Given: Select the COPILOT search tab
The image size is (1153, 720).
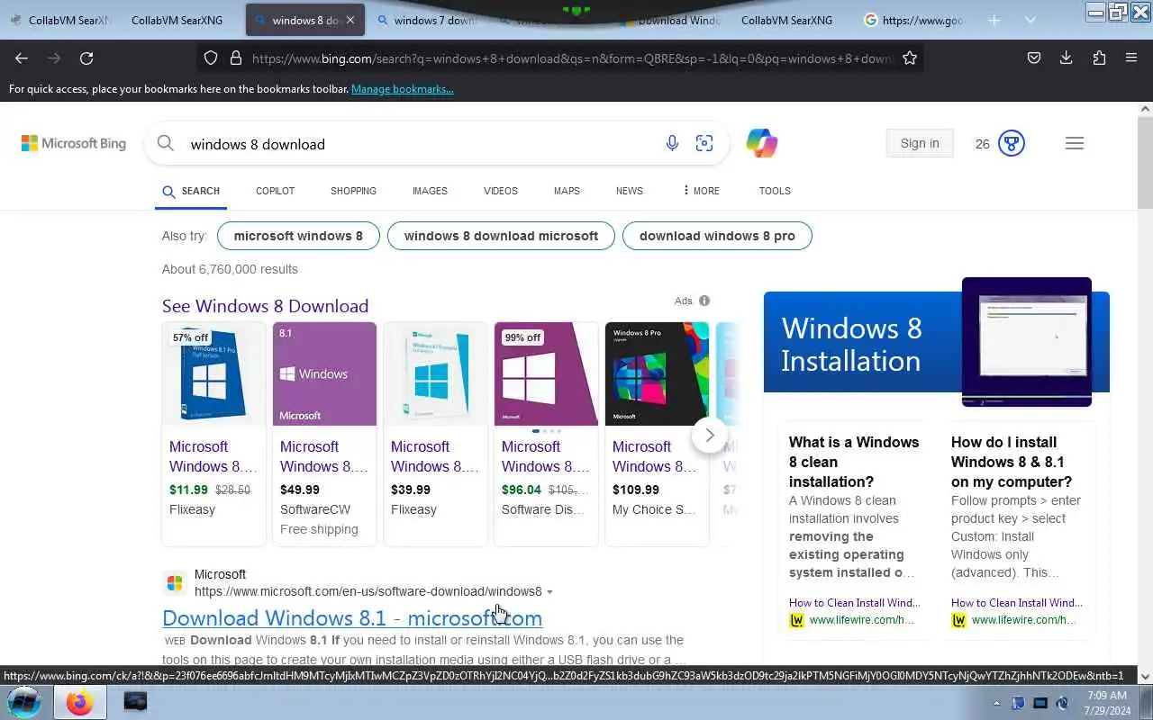Looking at the screenshot, I should tap(275, 191).
